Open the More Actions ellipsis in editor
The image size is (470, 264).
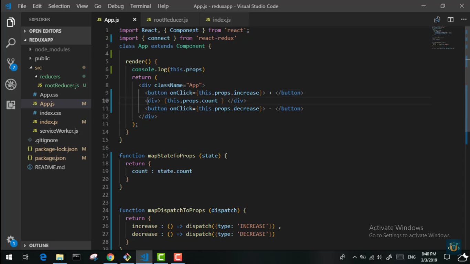(463, 20)
